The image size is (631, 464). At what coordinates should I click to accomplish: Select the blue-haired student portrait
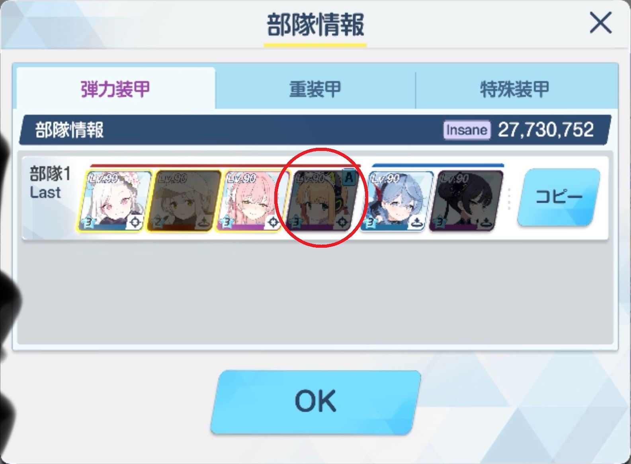pos(396,201)
